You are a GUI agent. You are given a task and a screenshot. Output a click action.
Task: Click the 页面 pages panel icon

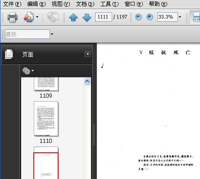pos(9,54)
